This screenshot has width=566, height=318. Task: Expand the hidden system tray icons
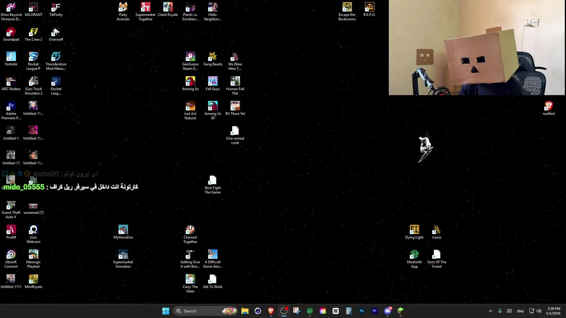point(490,311)
